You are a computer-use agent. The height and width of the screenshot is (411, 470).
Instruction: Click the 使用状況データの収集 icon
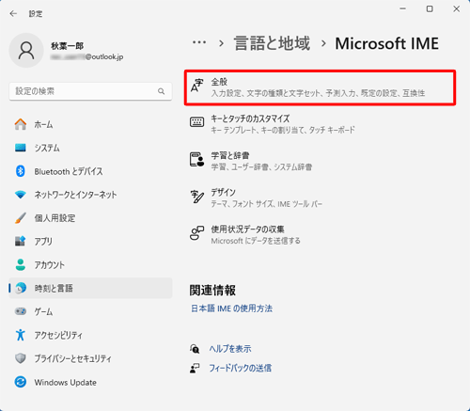[196, 233]
